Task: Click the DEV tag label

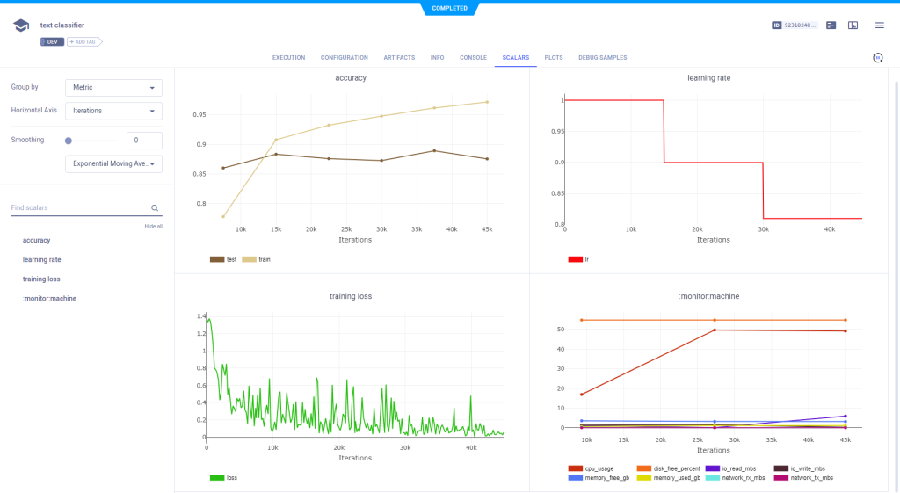Action: [52, 41]
